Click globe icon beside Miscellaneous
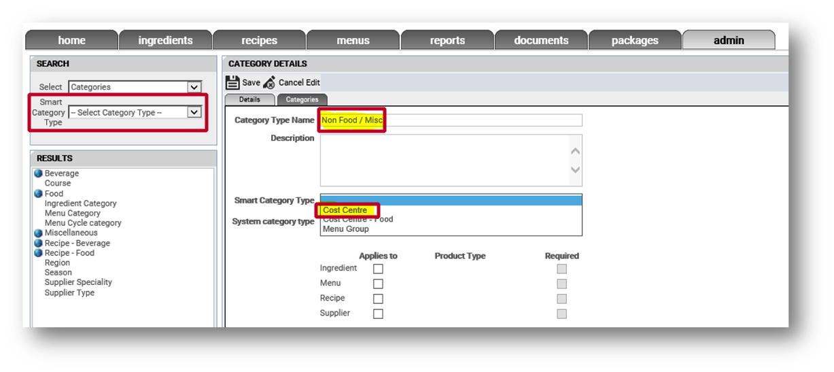This screenshot has width=834, height=372. [39, 233]
